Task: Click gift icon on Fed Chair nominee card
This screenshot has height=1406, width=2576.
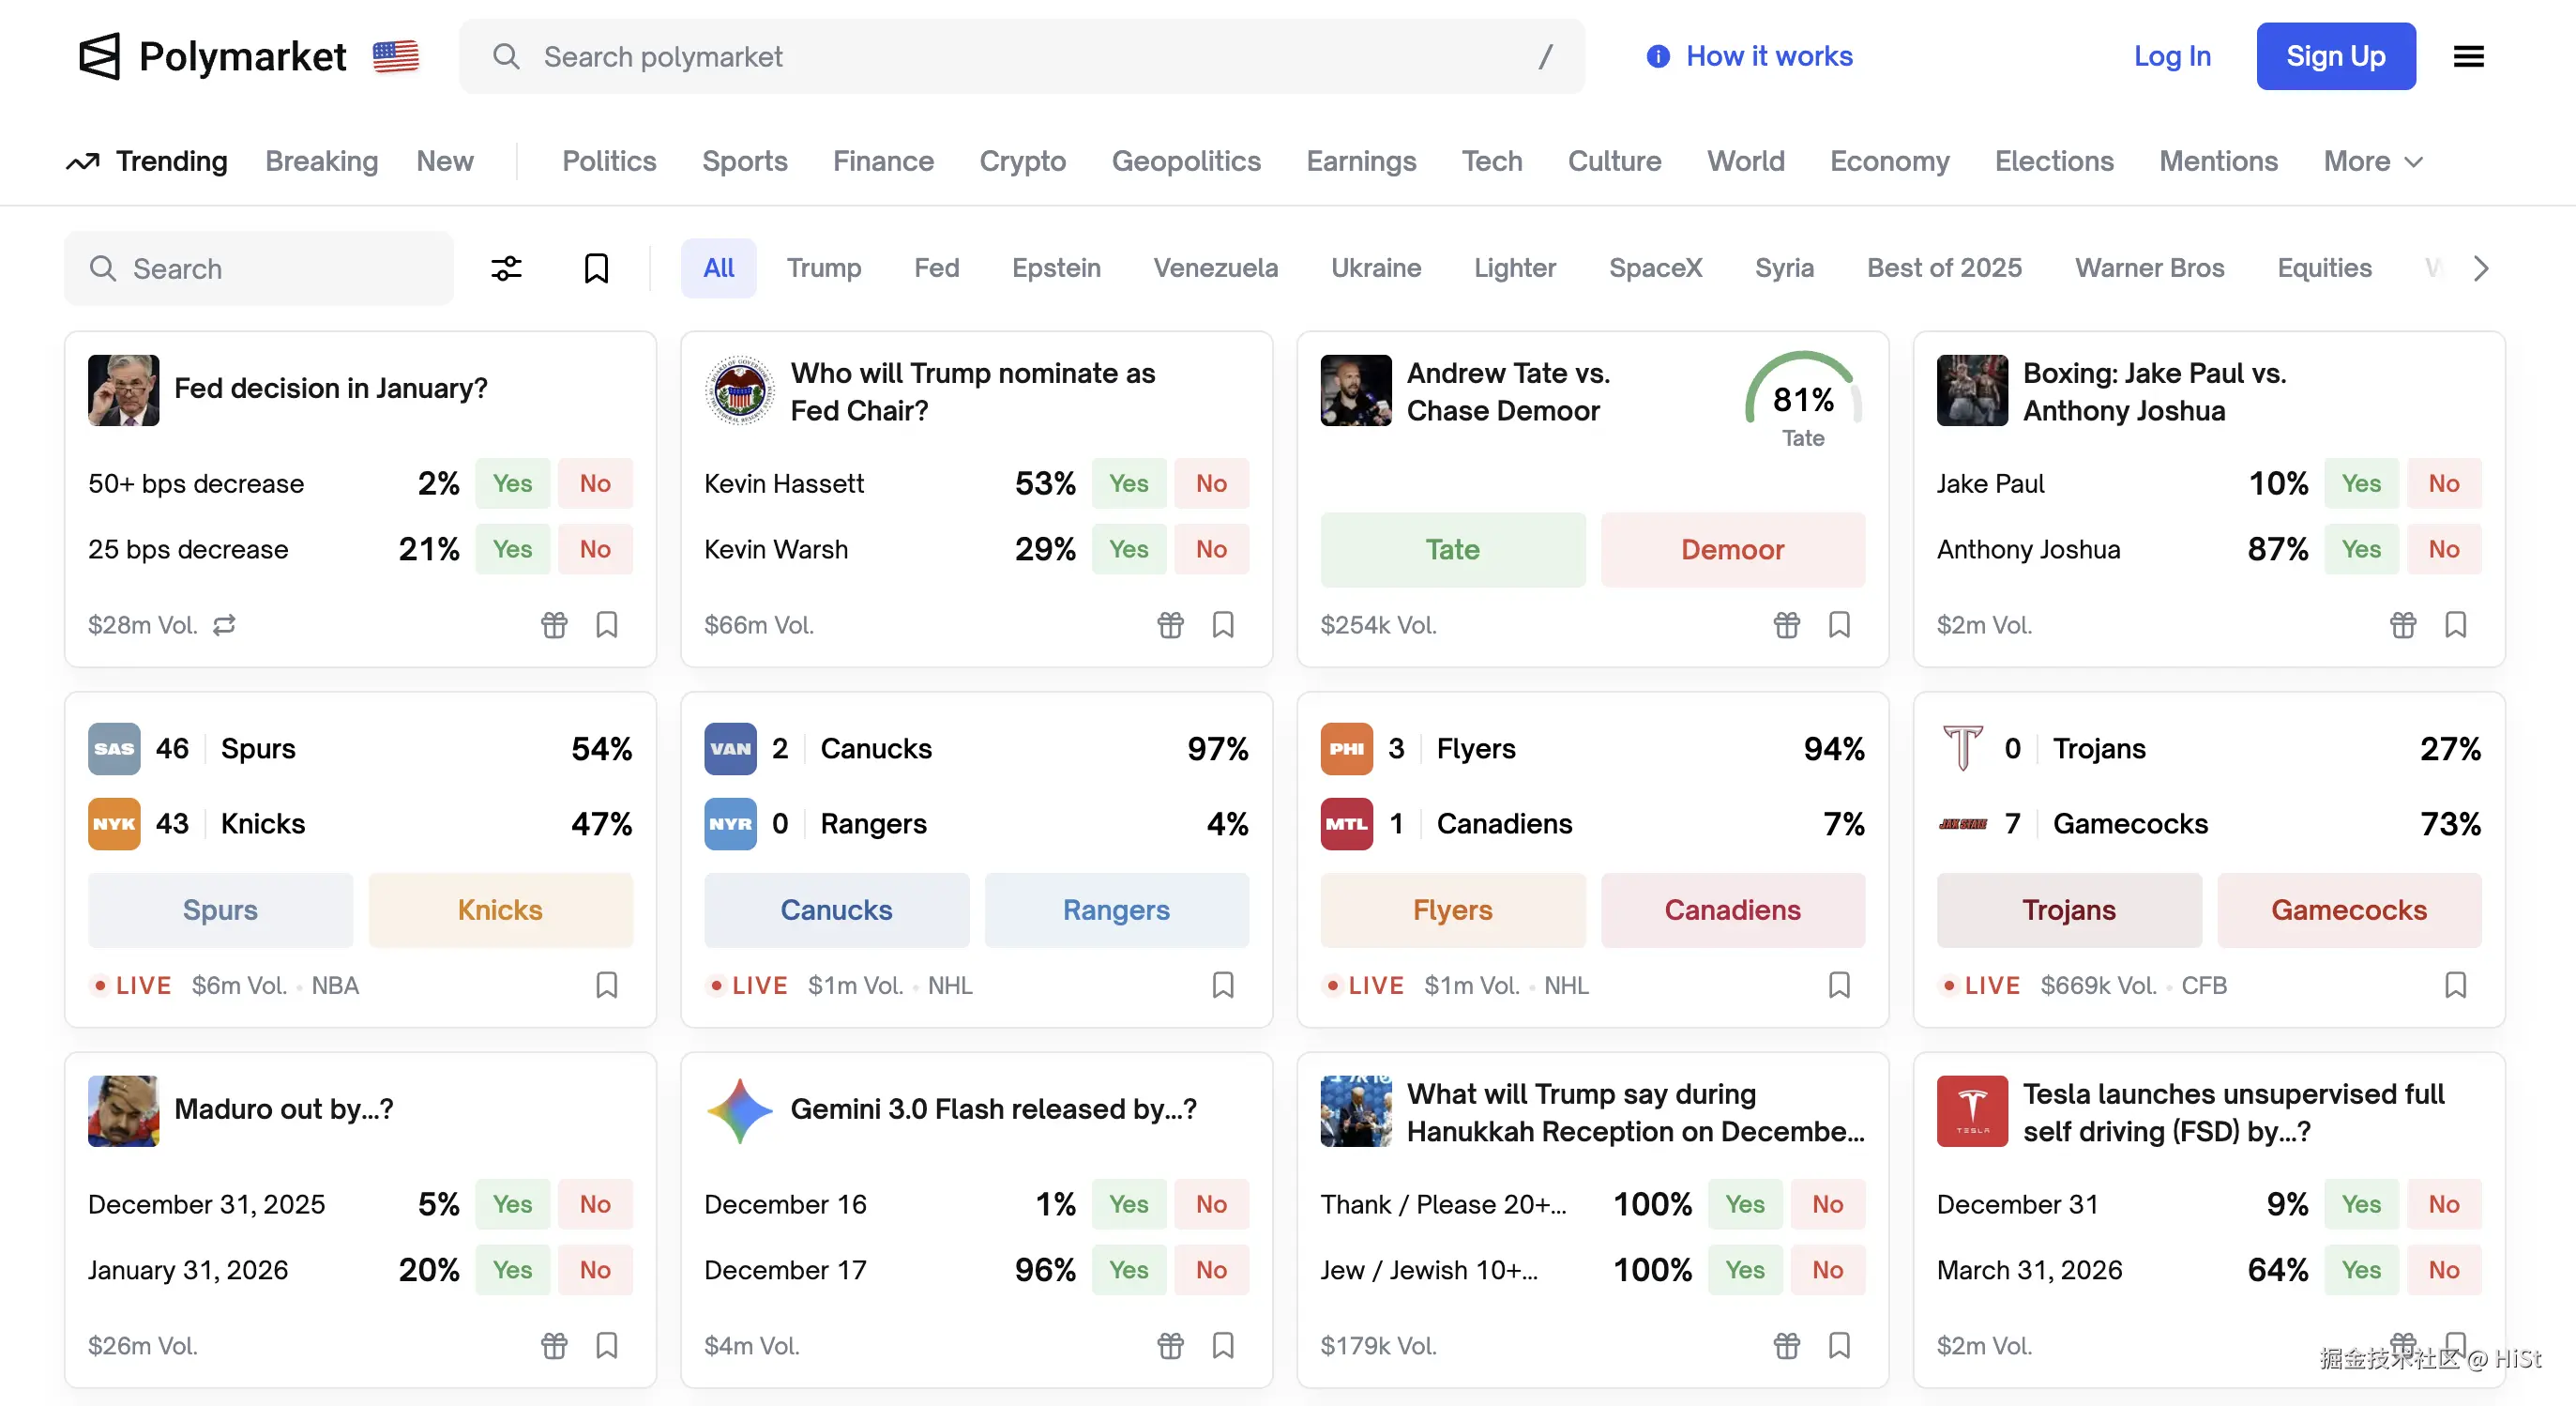Action: click(1170, 624)
